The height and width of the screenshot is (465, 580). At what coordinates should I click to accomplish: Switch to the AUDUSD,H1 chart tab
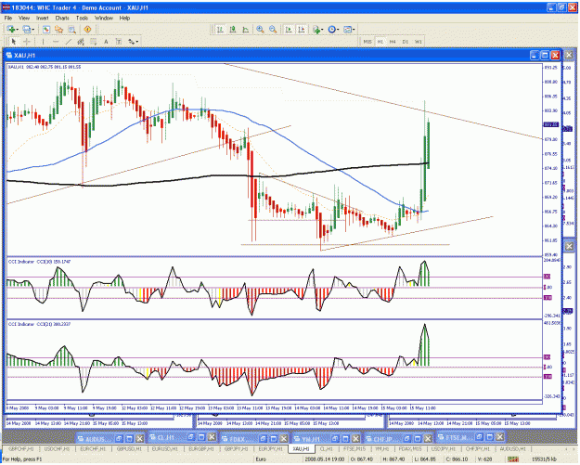pyautogui.click(x=512, y=448)
